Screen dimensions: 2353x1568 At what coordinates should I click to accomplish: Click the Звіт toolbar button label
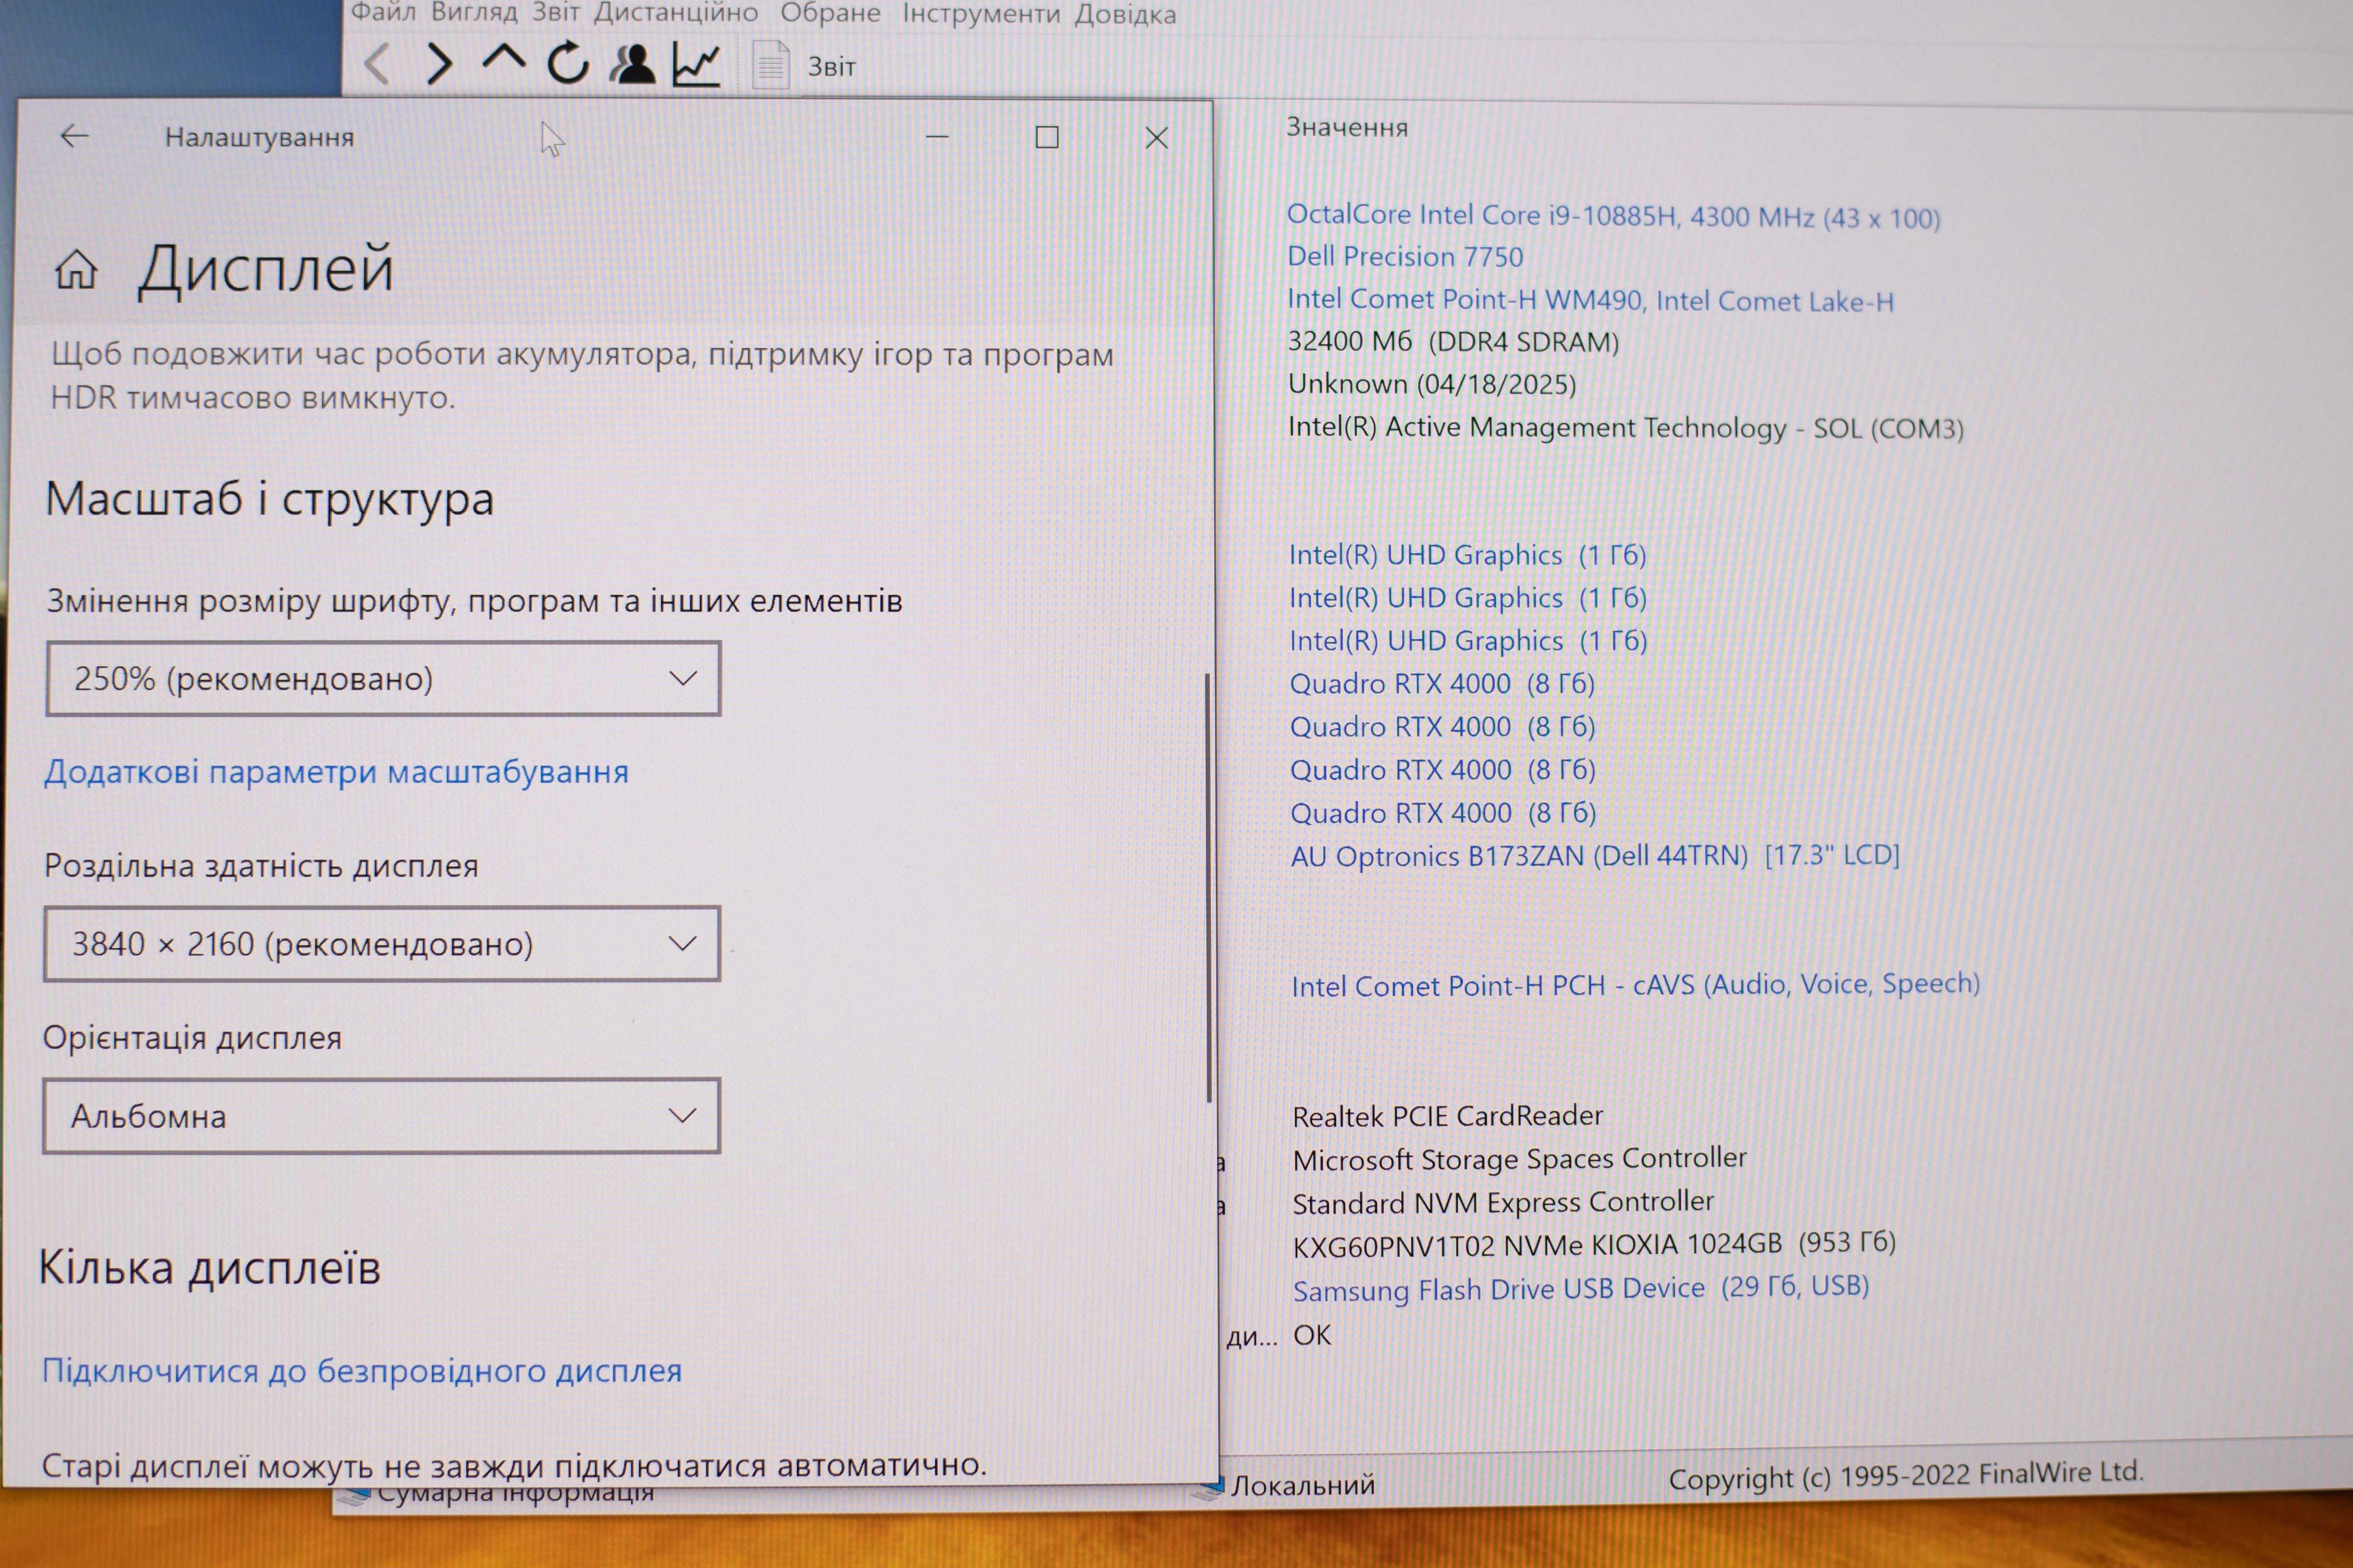point(832,67)
